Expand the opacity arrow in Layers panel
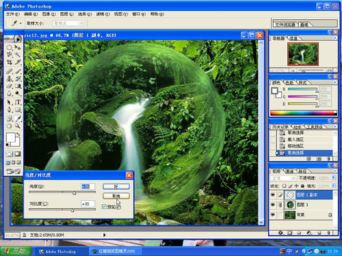 [334, 177]
